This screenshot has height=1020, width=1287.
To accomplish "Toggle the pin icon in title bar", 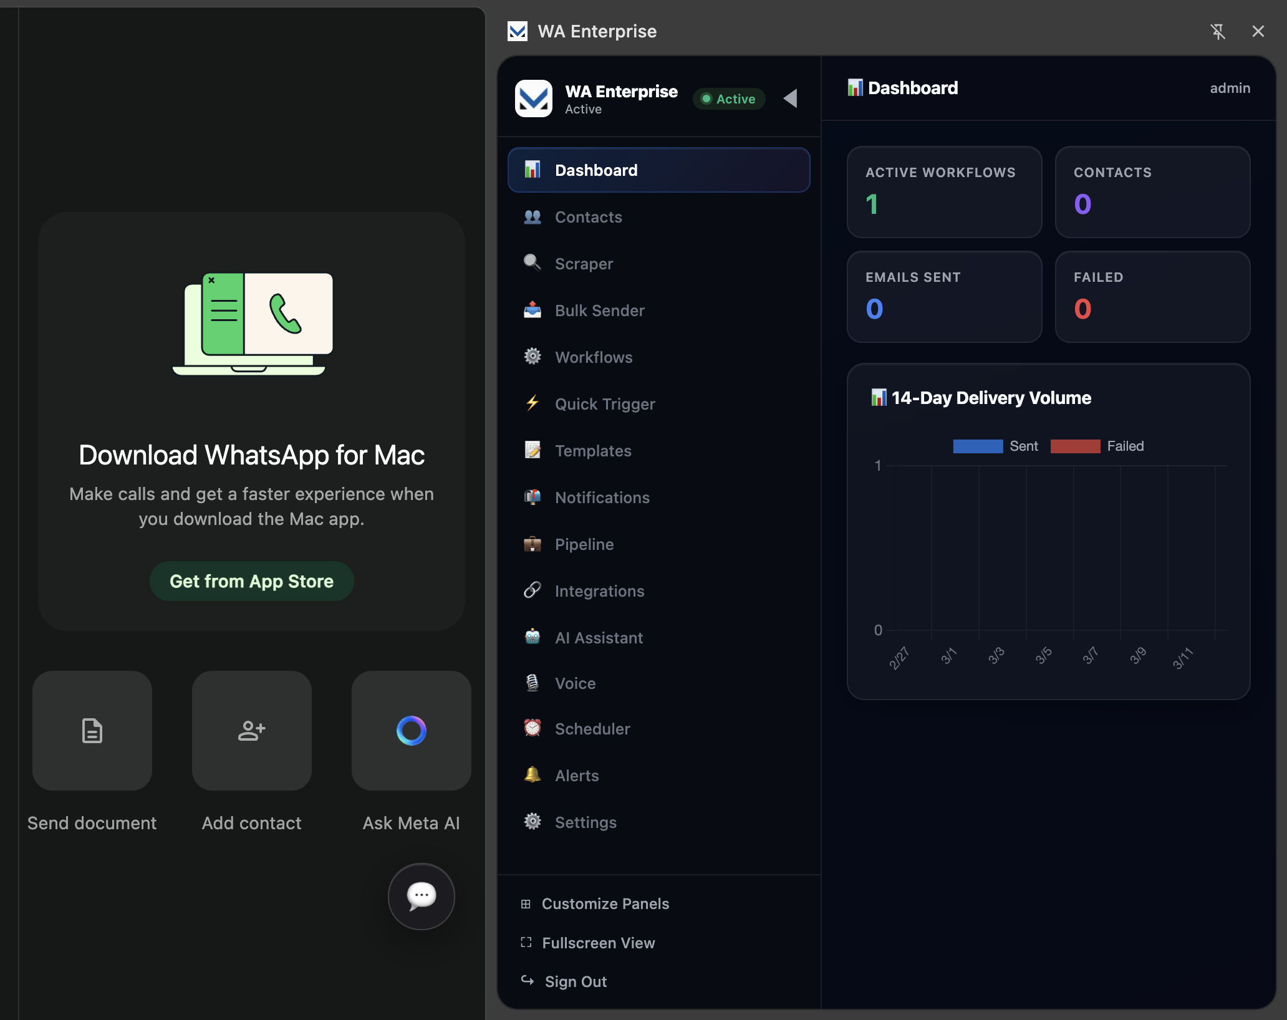I will (1218, 31).
